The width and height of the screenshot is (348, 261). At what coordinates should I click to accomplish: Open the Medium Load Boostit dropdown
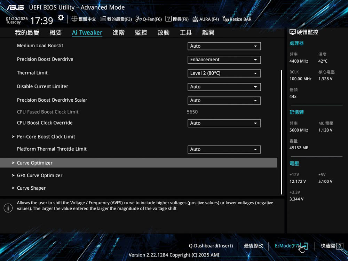(x=224, y=46)
